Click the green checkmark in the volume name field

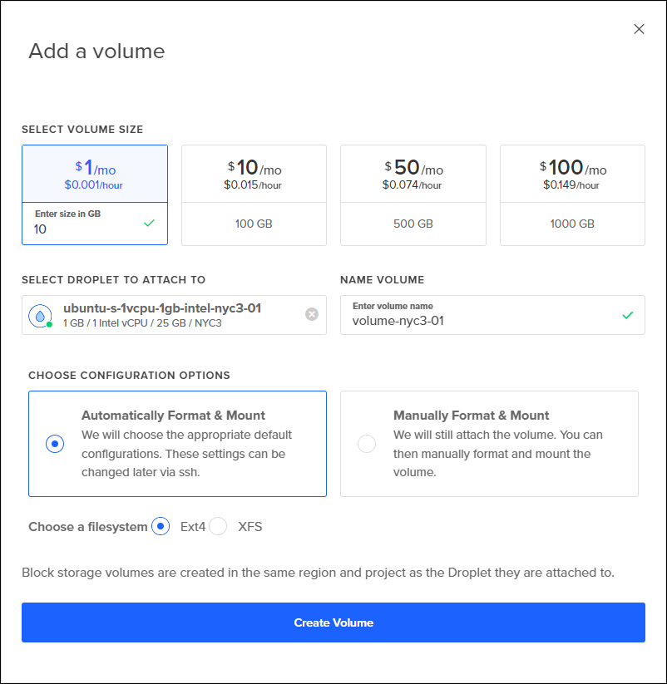[x=627, y=315]
